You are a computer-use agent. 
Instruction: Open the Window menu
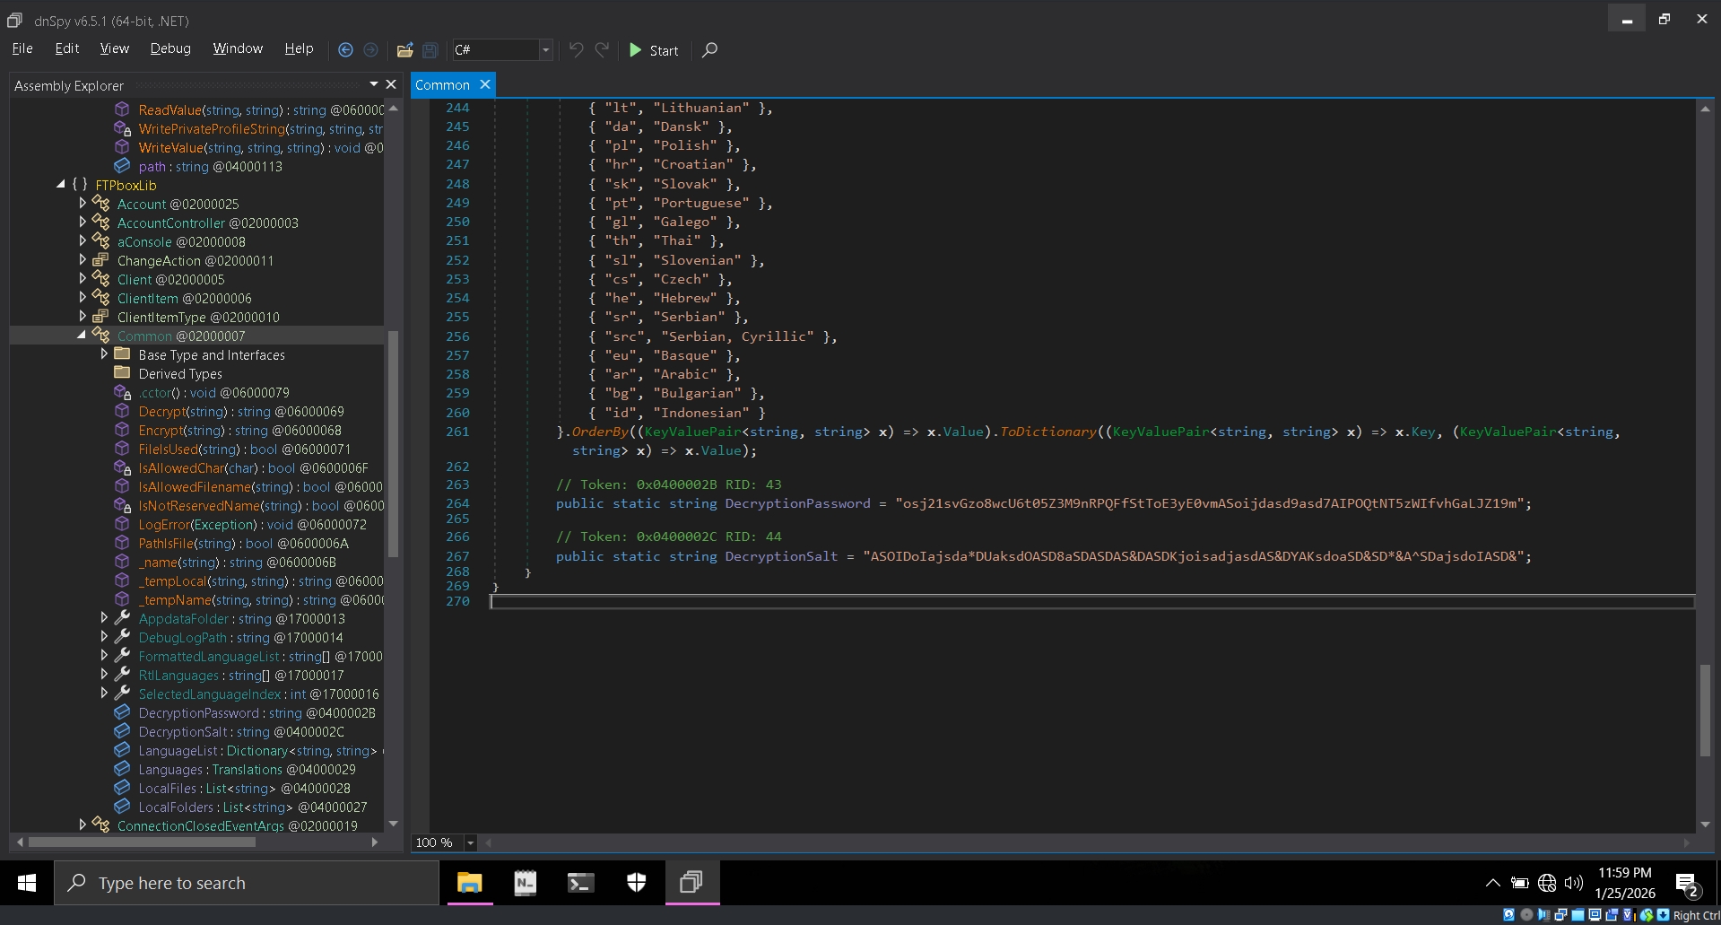click(237, 48)
